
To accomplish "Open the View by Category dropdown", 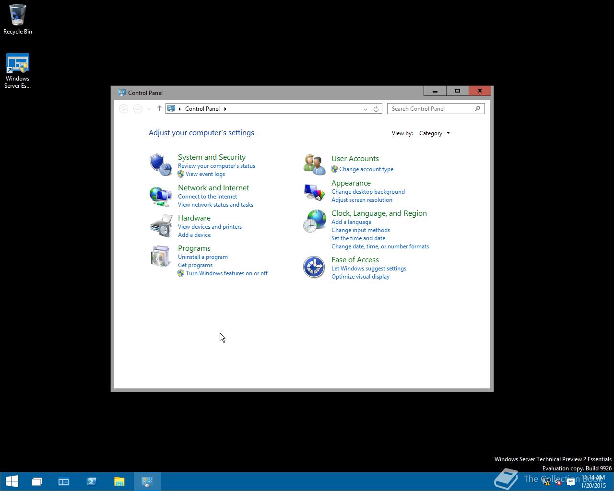I will [x=435, y=133].
